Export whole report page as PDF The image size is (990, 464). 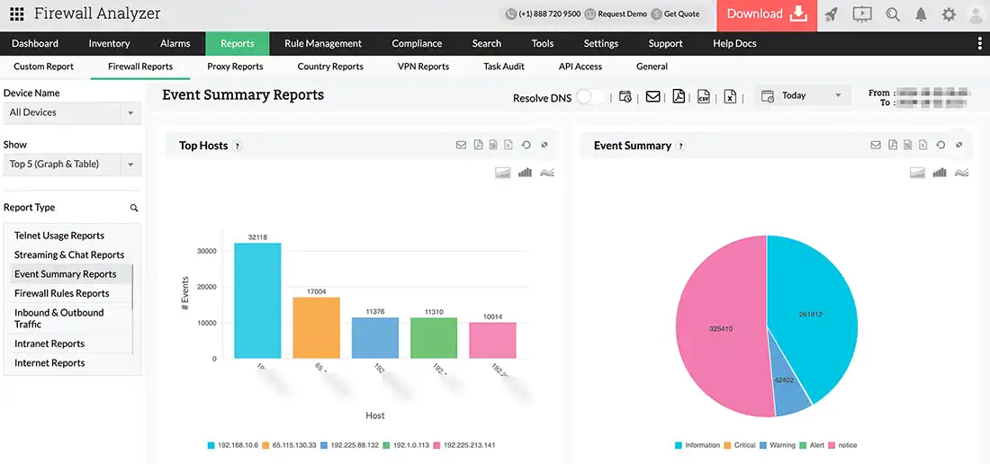(679, 96)
